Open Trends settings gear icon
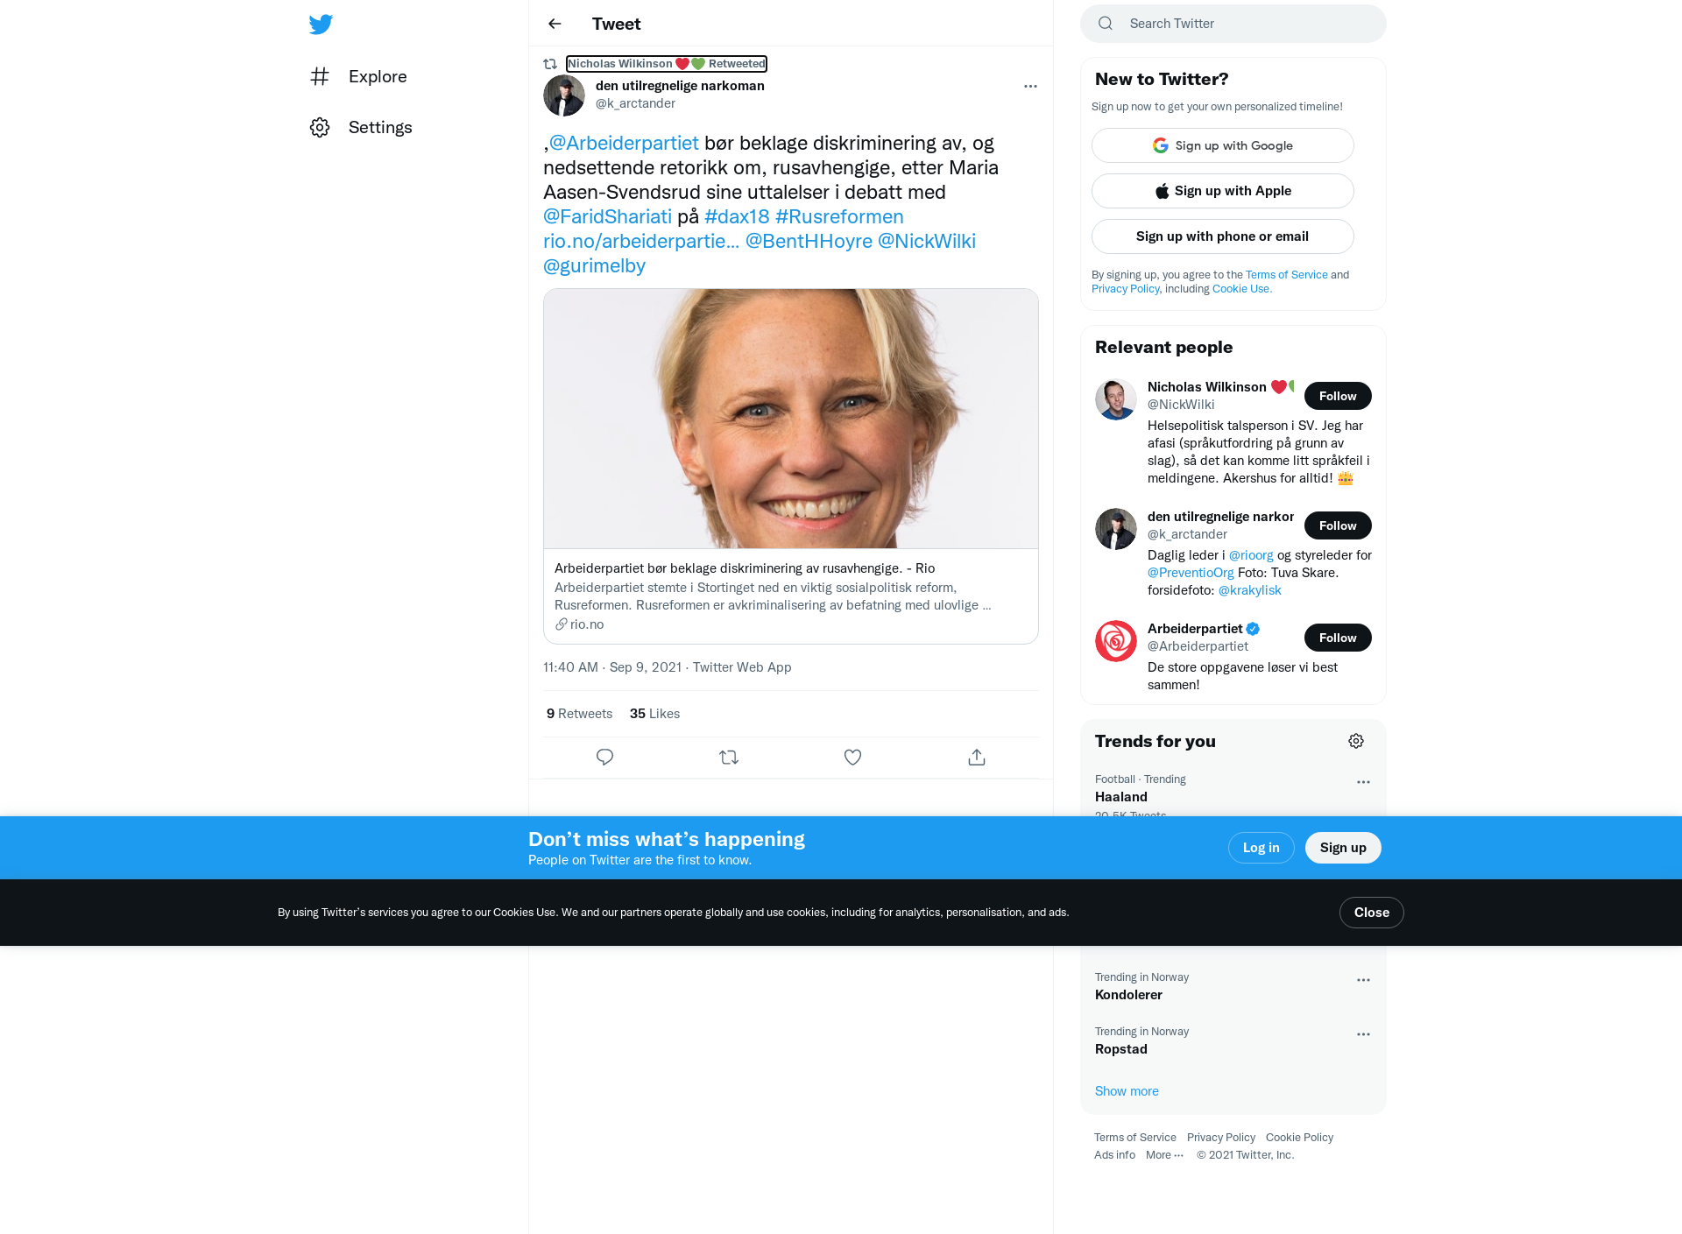Screen dimensions: 1682x1234 (x=1356, y=741)
